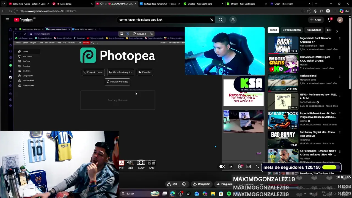The image size is (352, 198).
Task: Dislike the video
Action: (184, 184)
